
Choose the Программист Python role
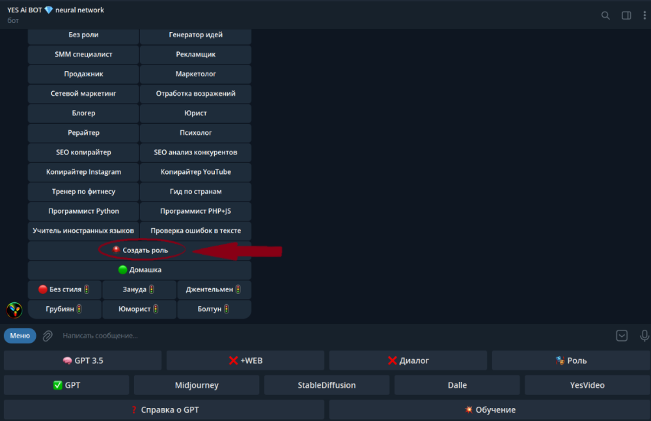83,211
